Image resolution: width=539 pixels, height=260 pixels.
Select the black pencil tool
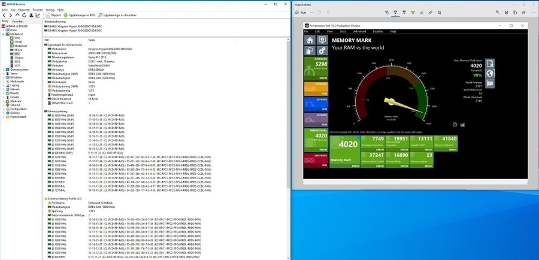click(x=404, y=13)
